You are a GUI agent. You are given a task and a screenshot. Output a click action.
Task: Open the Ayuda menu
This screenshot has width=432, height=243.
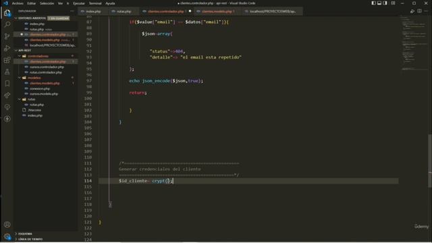110,3
